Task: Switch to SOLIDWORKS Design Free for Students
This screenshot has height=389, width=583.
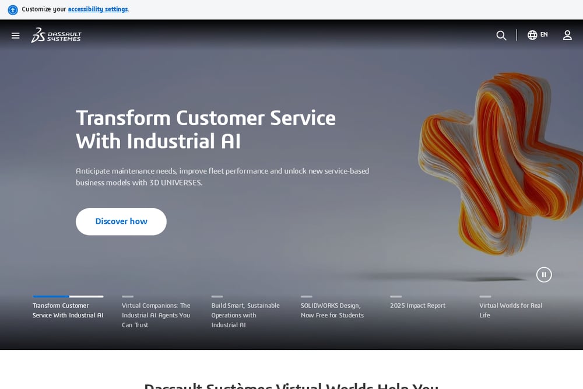Action: pos(332,310)
